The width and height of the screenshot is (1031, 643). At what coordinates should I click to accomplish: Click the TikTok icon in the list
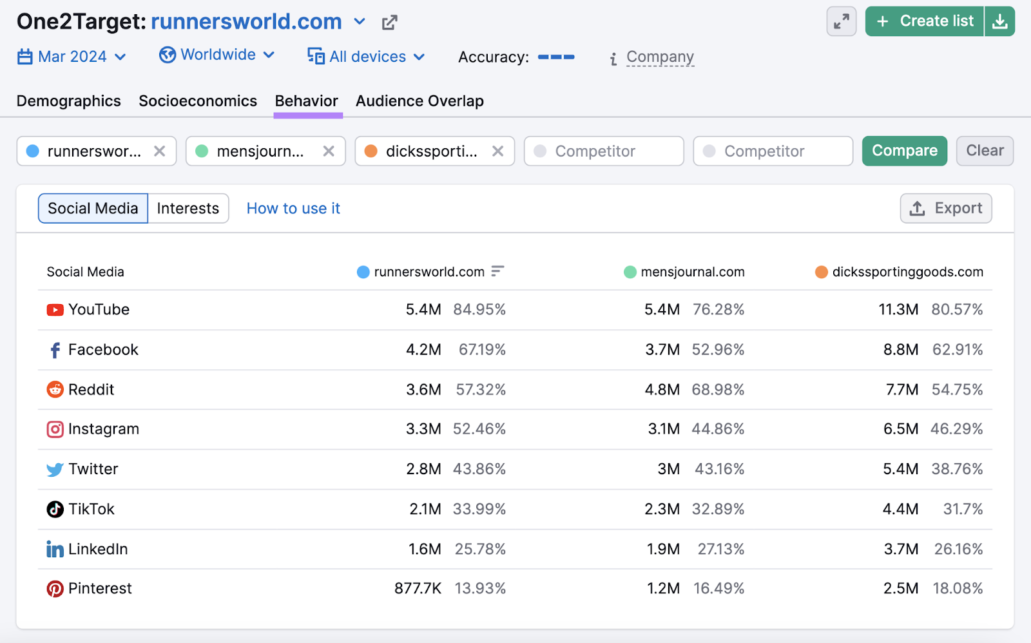click(x=55, y=509)
